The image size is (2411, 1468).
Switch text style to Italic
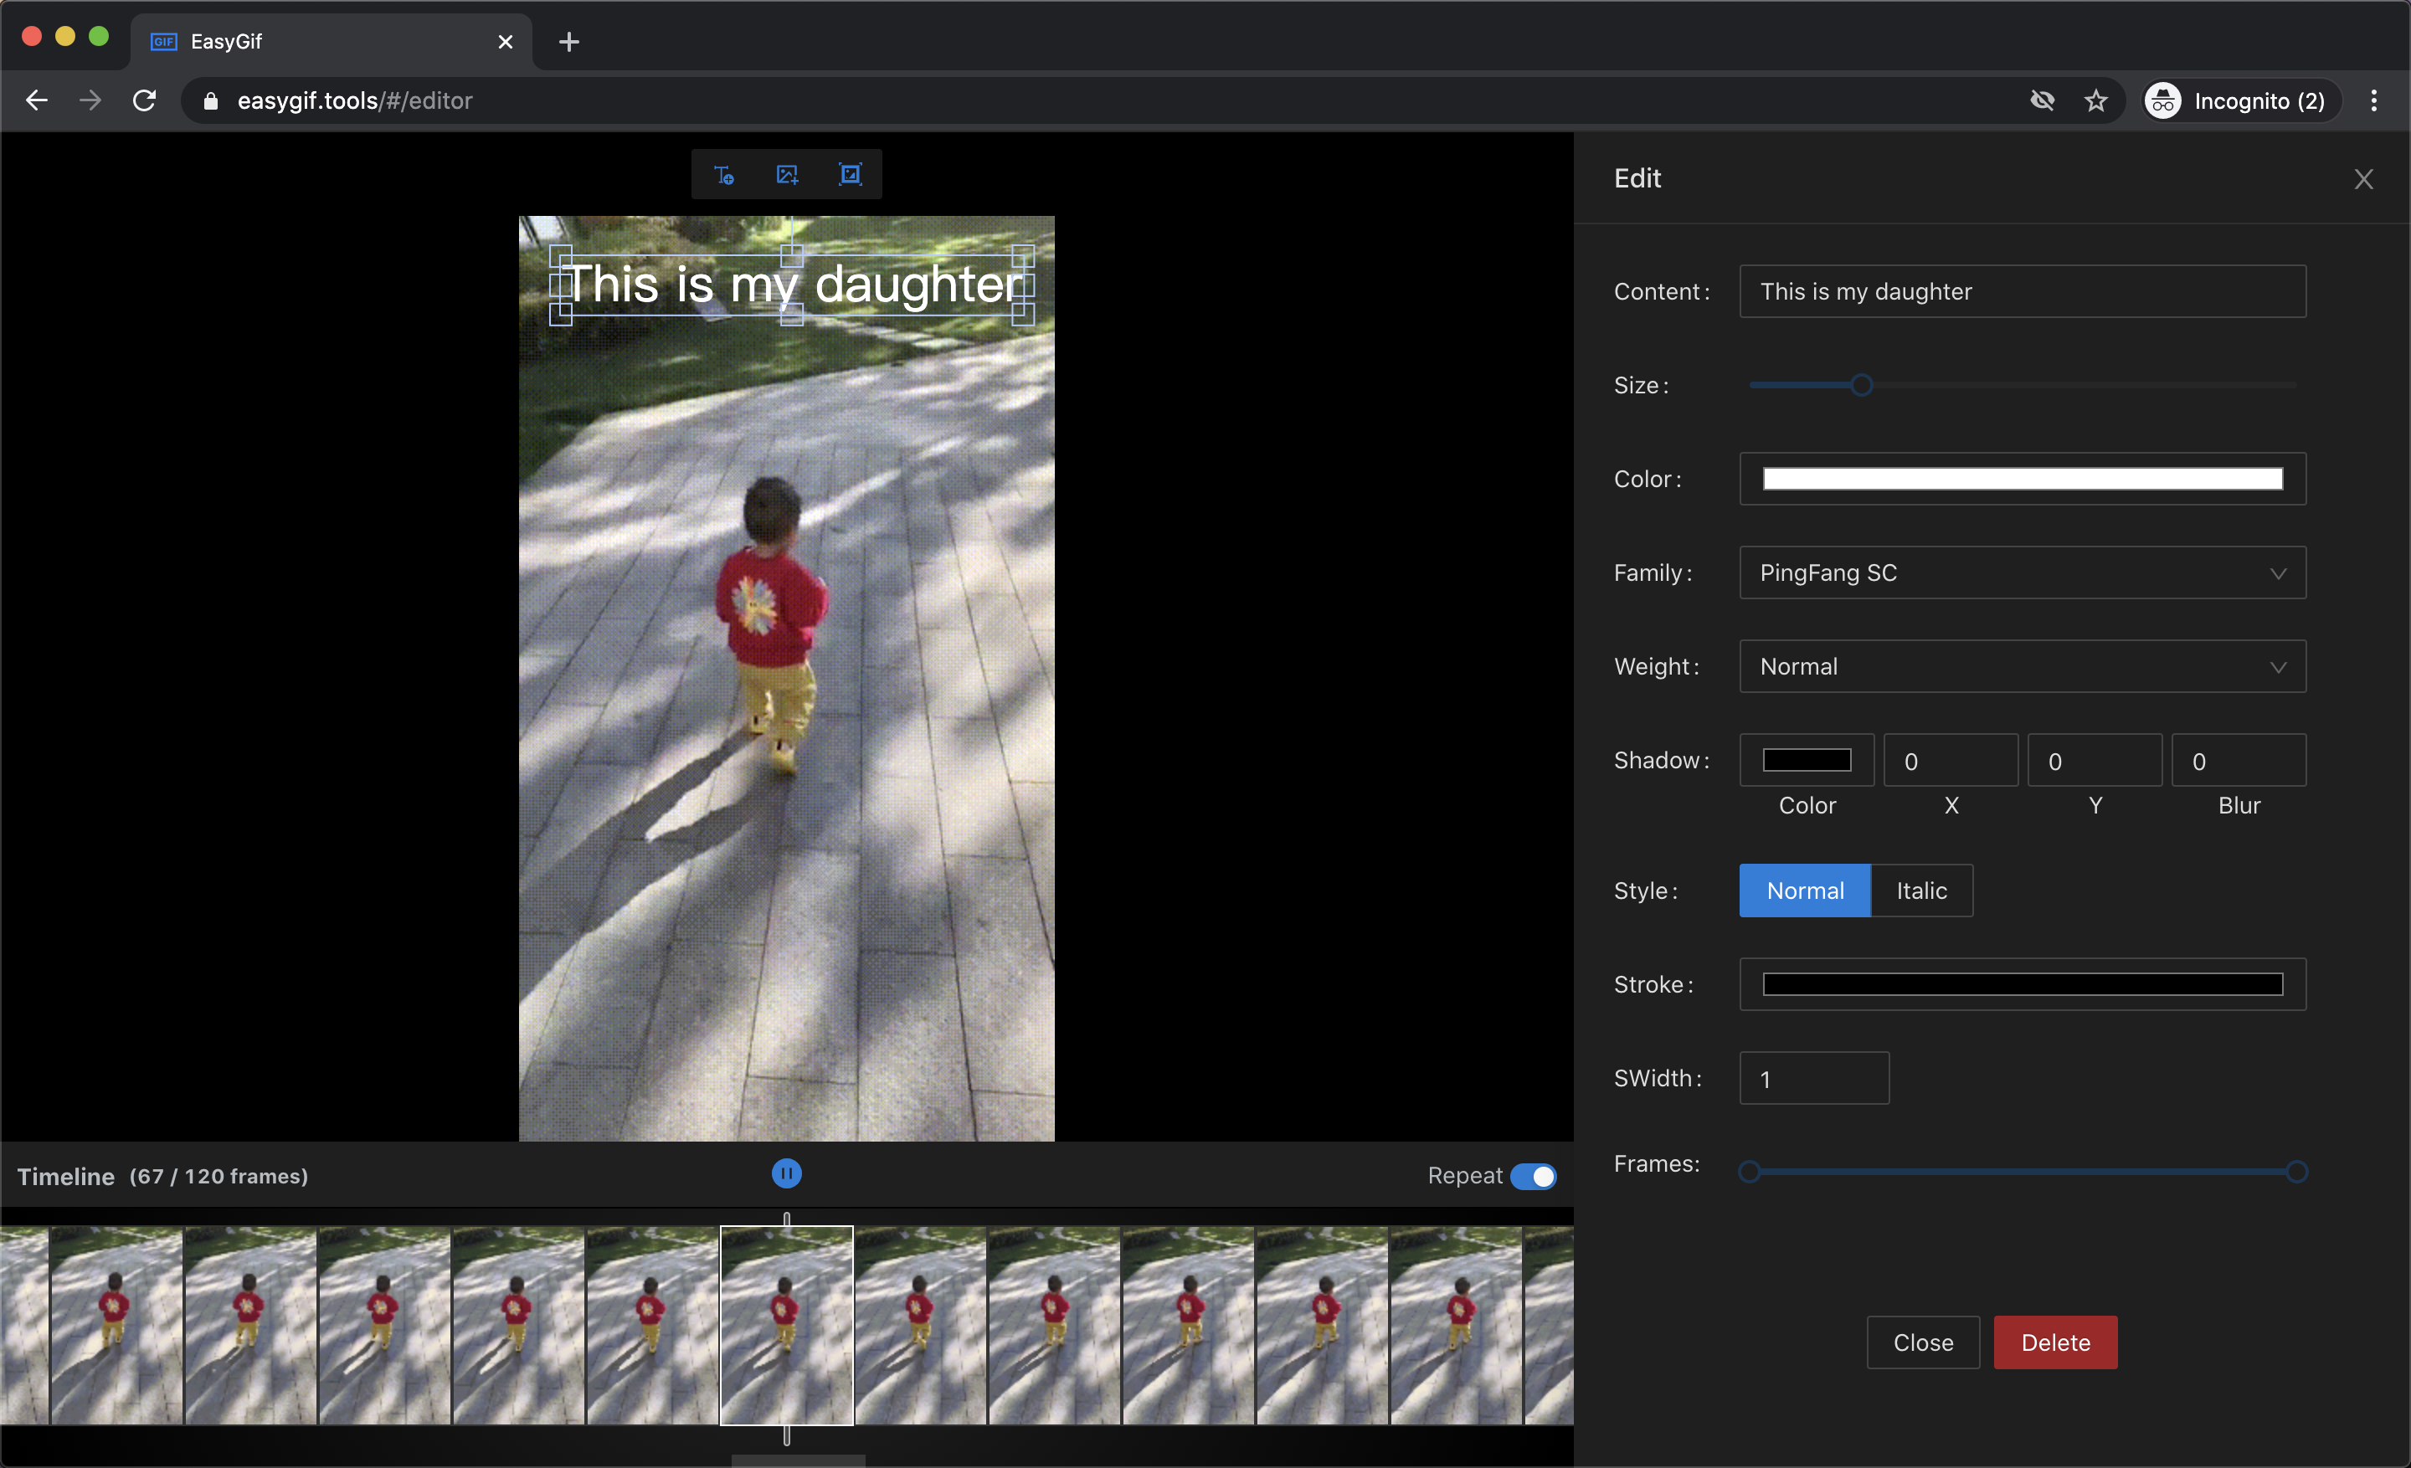click(1920, 890)
